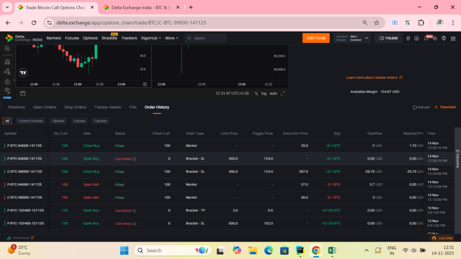Switch to the Positions tab
The height and width of the screenshot is (259, 461).
(16, 107)
